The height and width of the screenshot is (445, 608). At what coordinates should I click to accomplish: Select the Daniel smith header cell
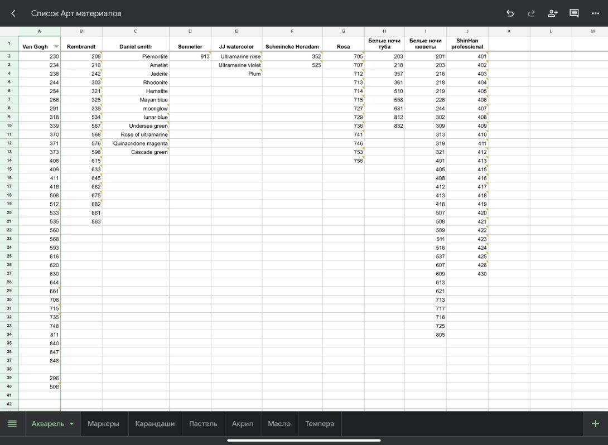tap(136, 43)
